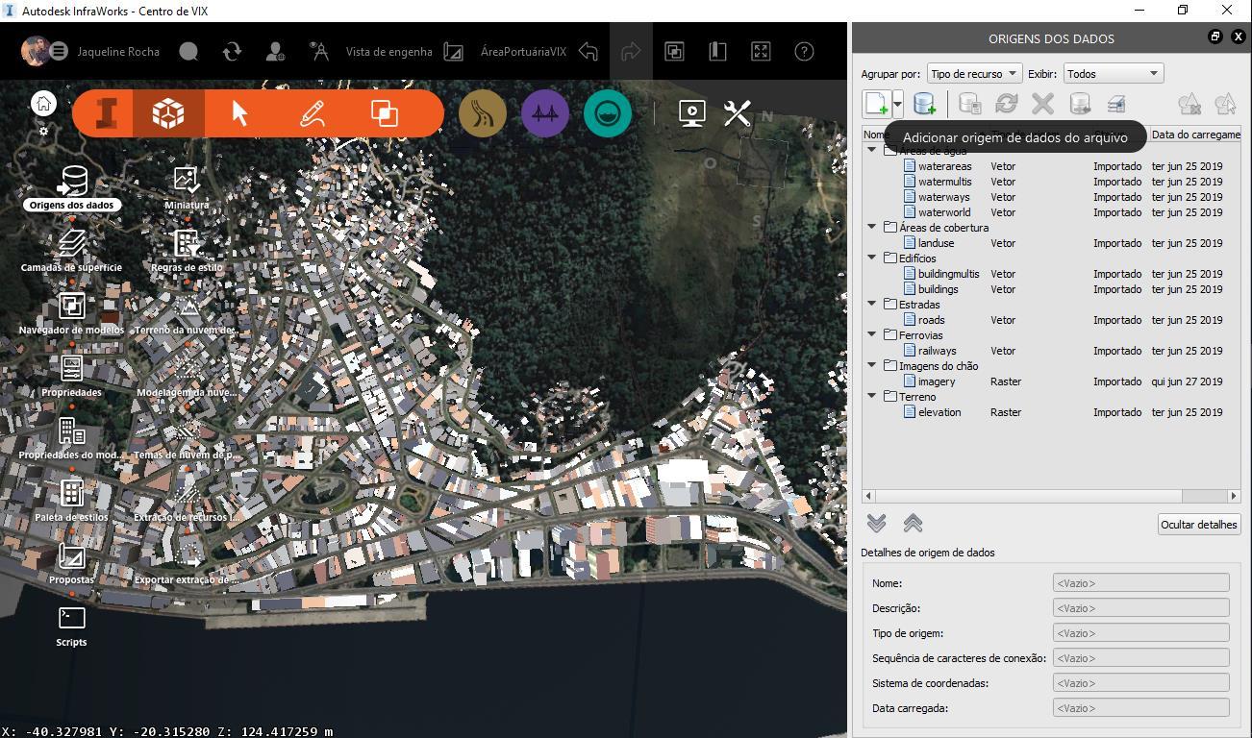This screenshot has height=738, width=1252.
Task: Collapse the Áreas de cobertura group
Action: pyautogui.click(x=872, y=228)
